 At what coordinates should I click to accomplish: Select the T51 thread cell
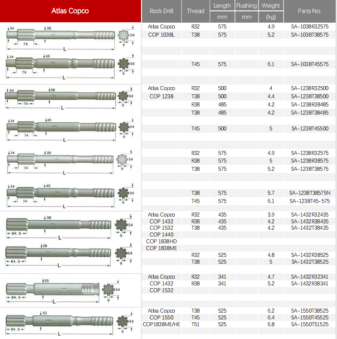tap(195, 324)
